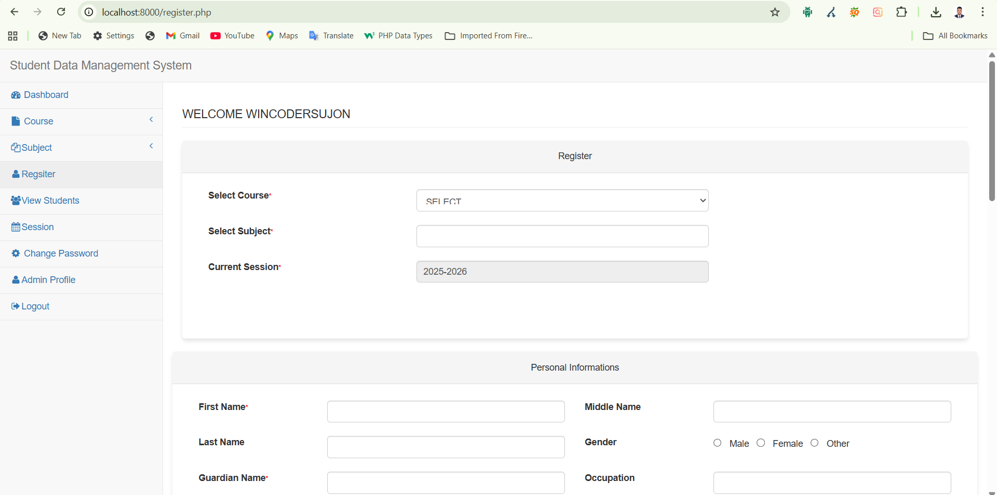Click the Session calendar icon
Viewport: 997px width, 495px height.
coord(16,227)
